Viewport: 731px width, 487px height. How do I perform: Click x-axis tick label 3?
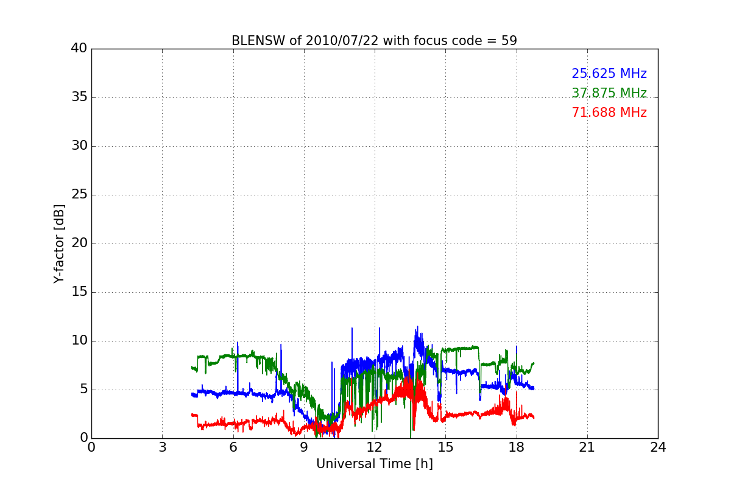pyautogui.click(x=162, y=447)
